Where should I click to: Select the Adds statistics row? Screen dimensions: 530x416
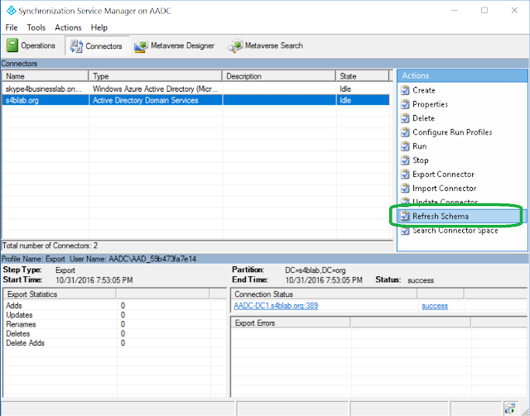point(114,305)
